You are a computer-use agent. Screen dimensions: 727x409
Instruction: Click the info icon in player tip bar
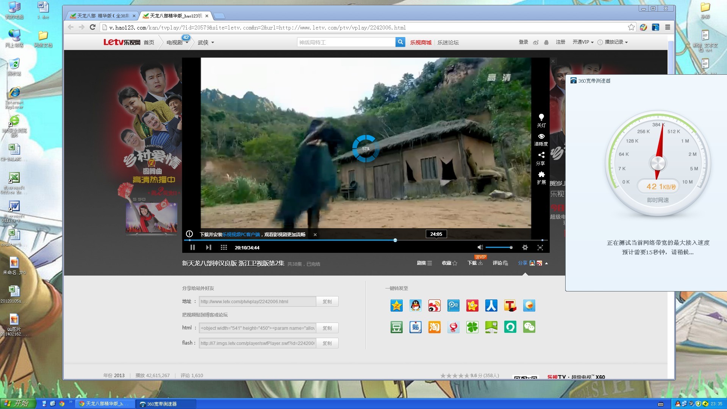coord(189,234)
